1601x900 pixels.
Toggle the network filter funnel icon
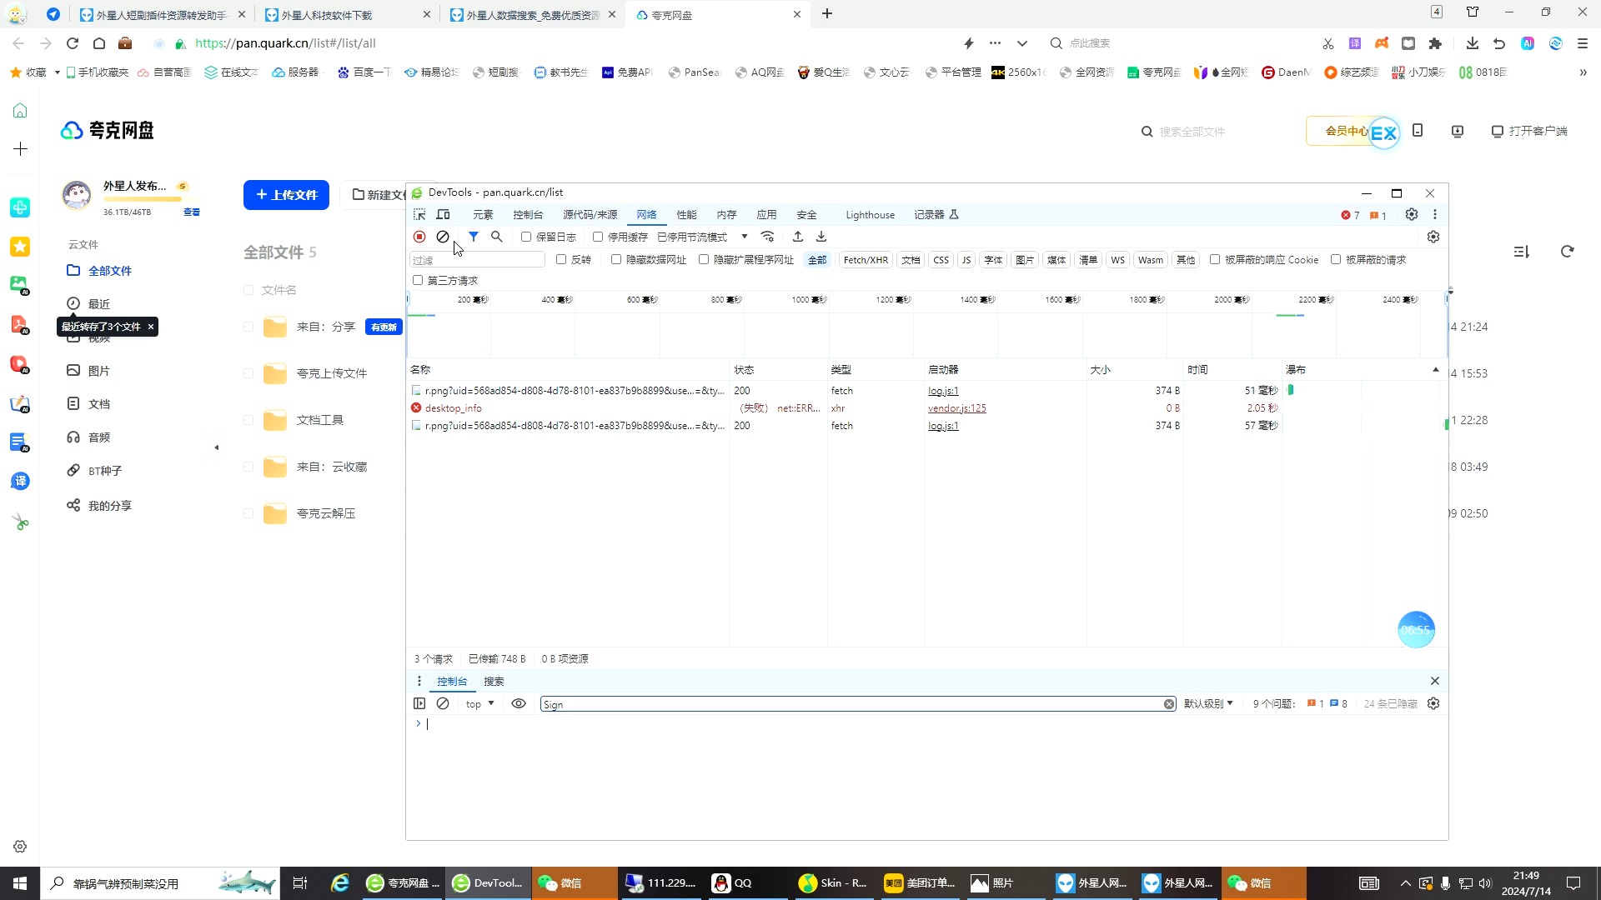pos(474,237)
